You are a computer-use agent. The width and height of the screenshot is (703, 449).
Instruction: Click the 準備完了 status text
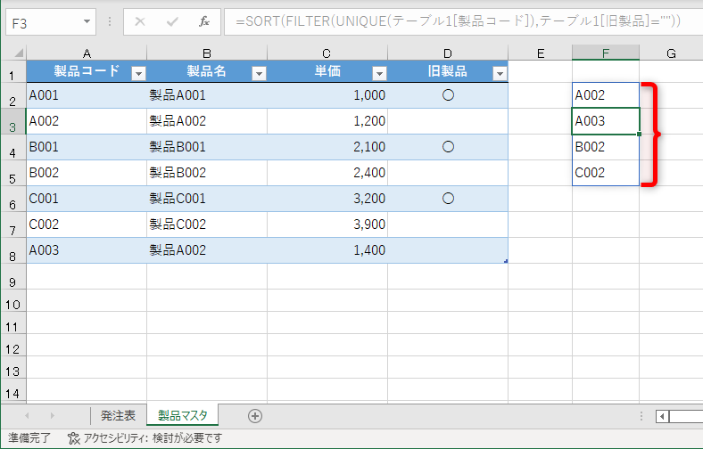coord(29,437)
